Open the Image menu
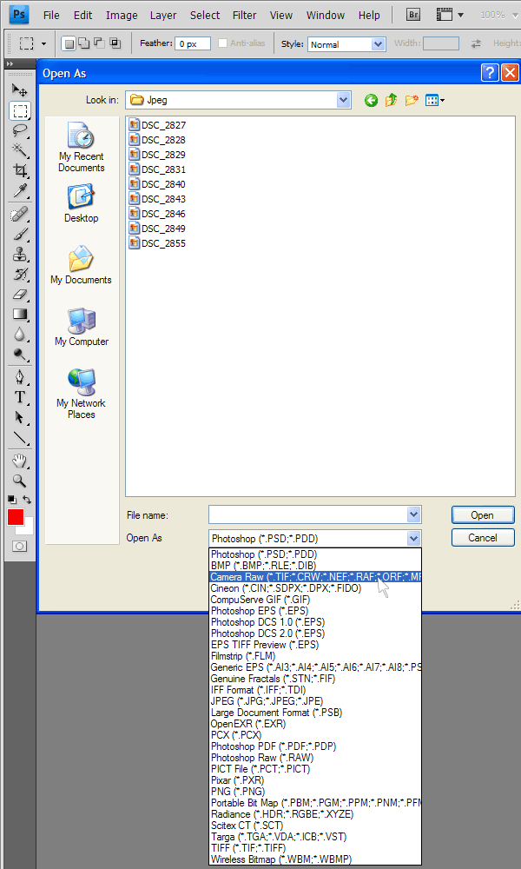 pyautogui.click(x=122, y=15)
